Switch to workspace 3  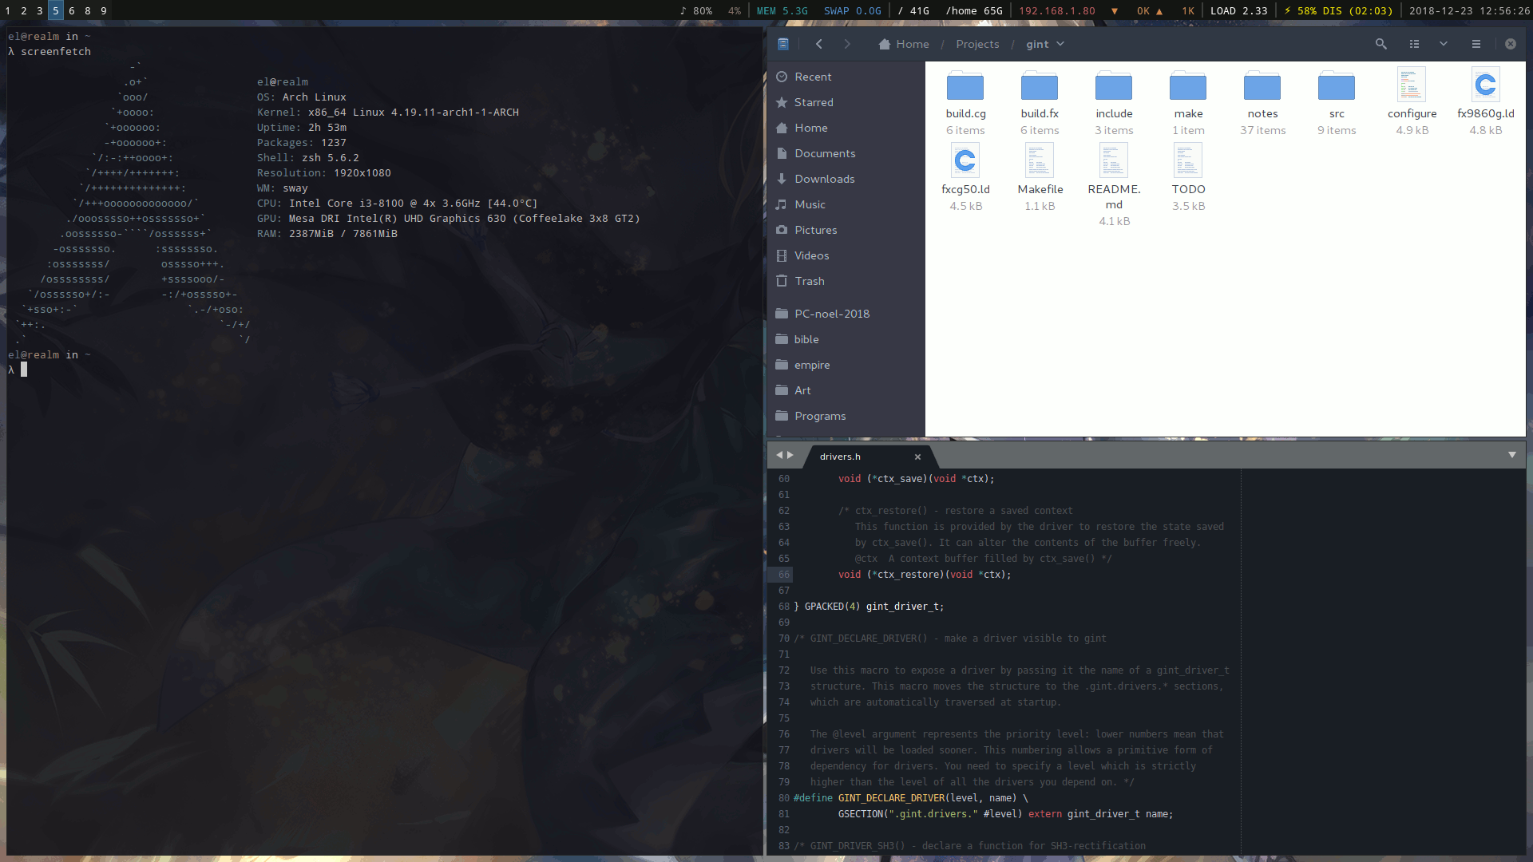point(40,10)
